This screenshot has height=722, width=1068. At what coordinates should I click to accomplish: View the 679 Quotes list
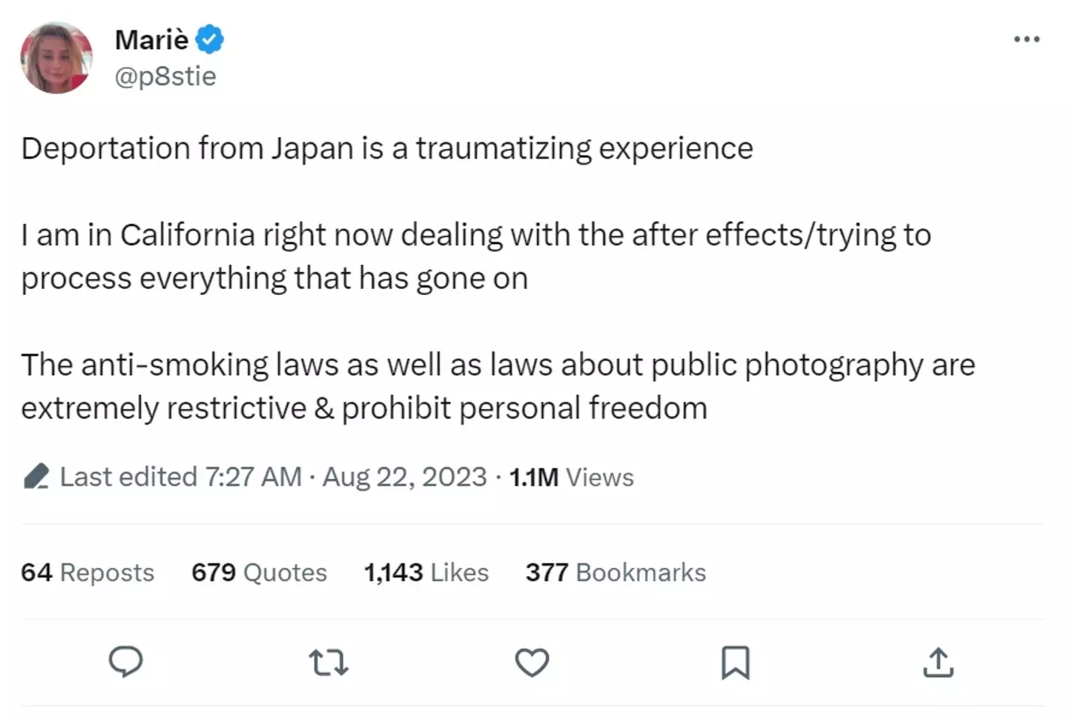(259, 572)
